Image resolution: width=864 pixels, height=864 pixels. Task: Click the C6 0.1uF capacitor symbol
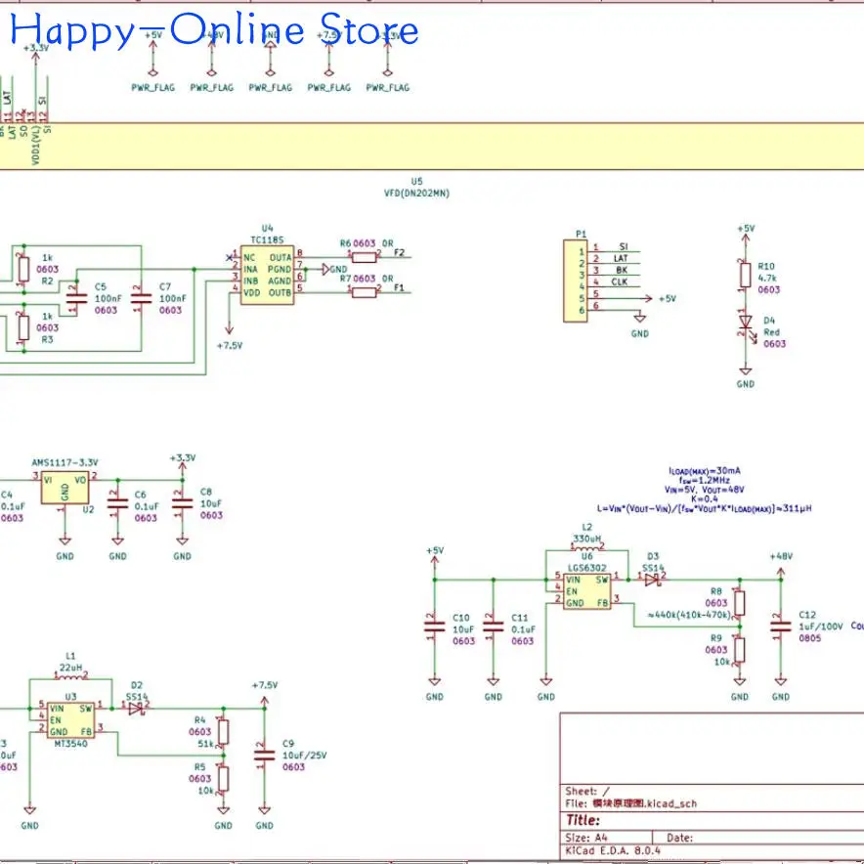coord(117,503)
